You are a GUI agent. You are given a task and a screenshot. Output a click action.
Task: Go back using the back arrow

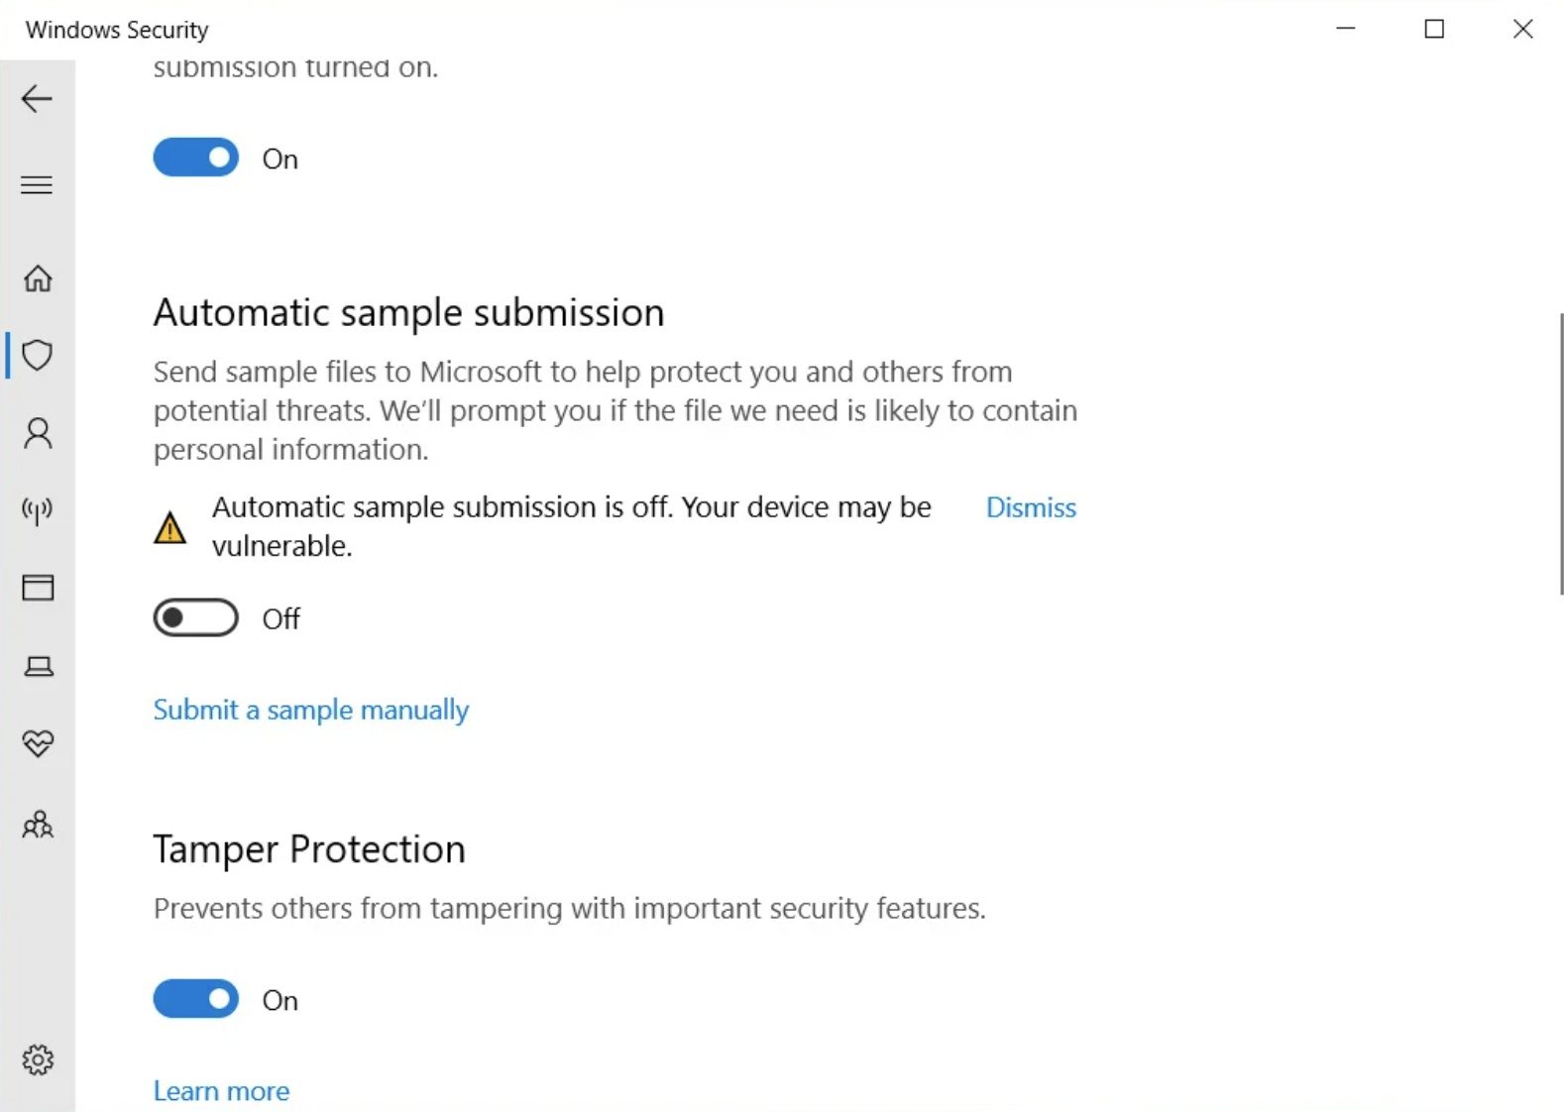coord(36,98)
